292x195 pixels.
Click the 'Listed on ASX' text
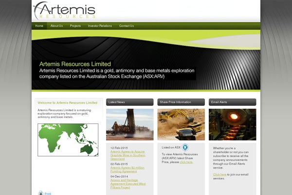point(171,147)
